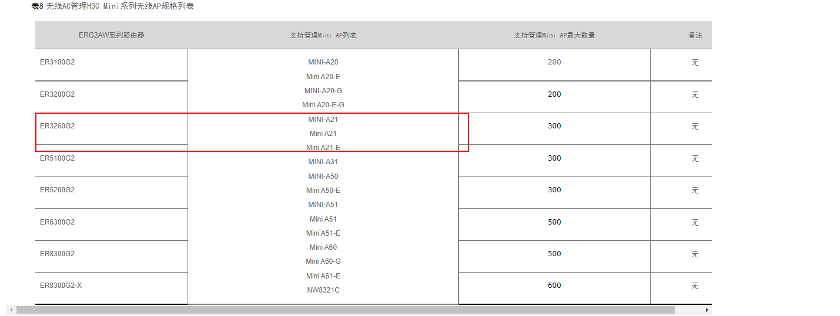The image size is (840, 316).
Task: Click the 支持管理Mini AP最大数量 column header
Action: tap(554, 35)
